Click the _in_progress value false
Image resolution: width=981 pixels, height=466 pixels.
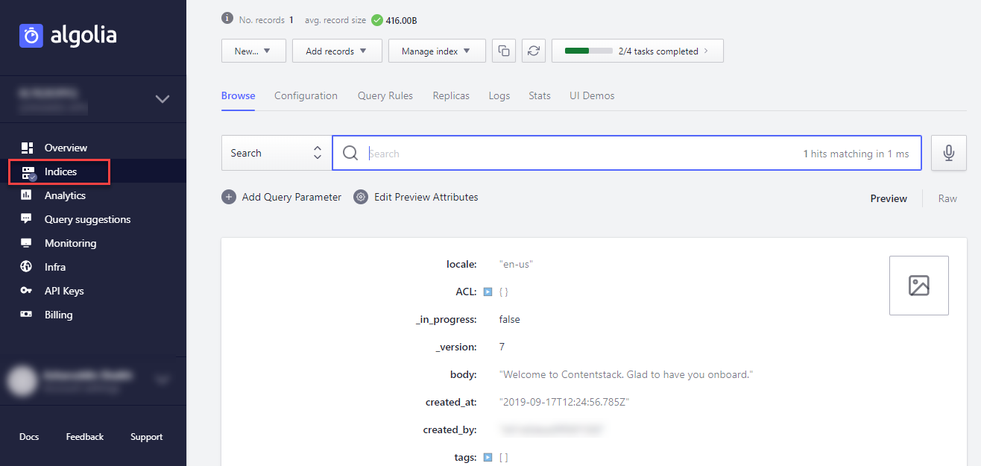pyautogui.click(x=510, y=319)
